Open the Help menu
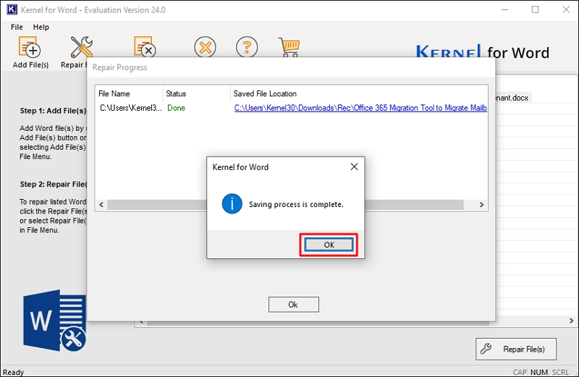Screen dimensions: 579x377 pos(41,27)
